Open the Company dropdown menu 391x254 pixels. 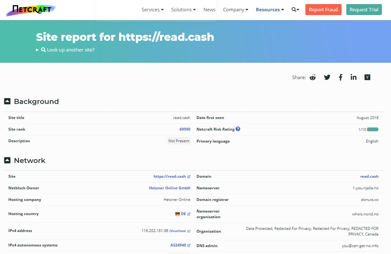(236, 10)
